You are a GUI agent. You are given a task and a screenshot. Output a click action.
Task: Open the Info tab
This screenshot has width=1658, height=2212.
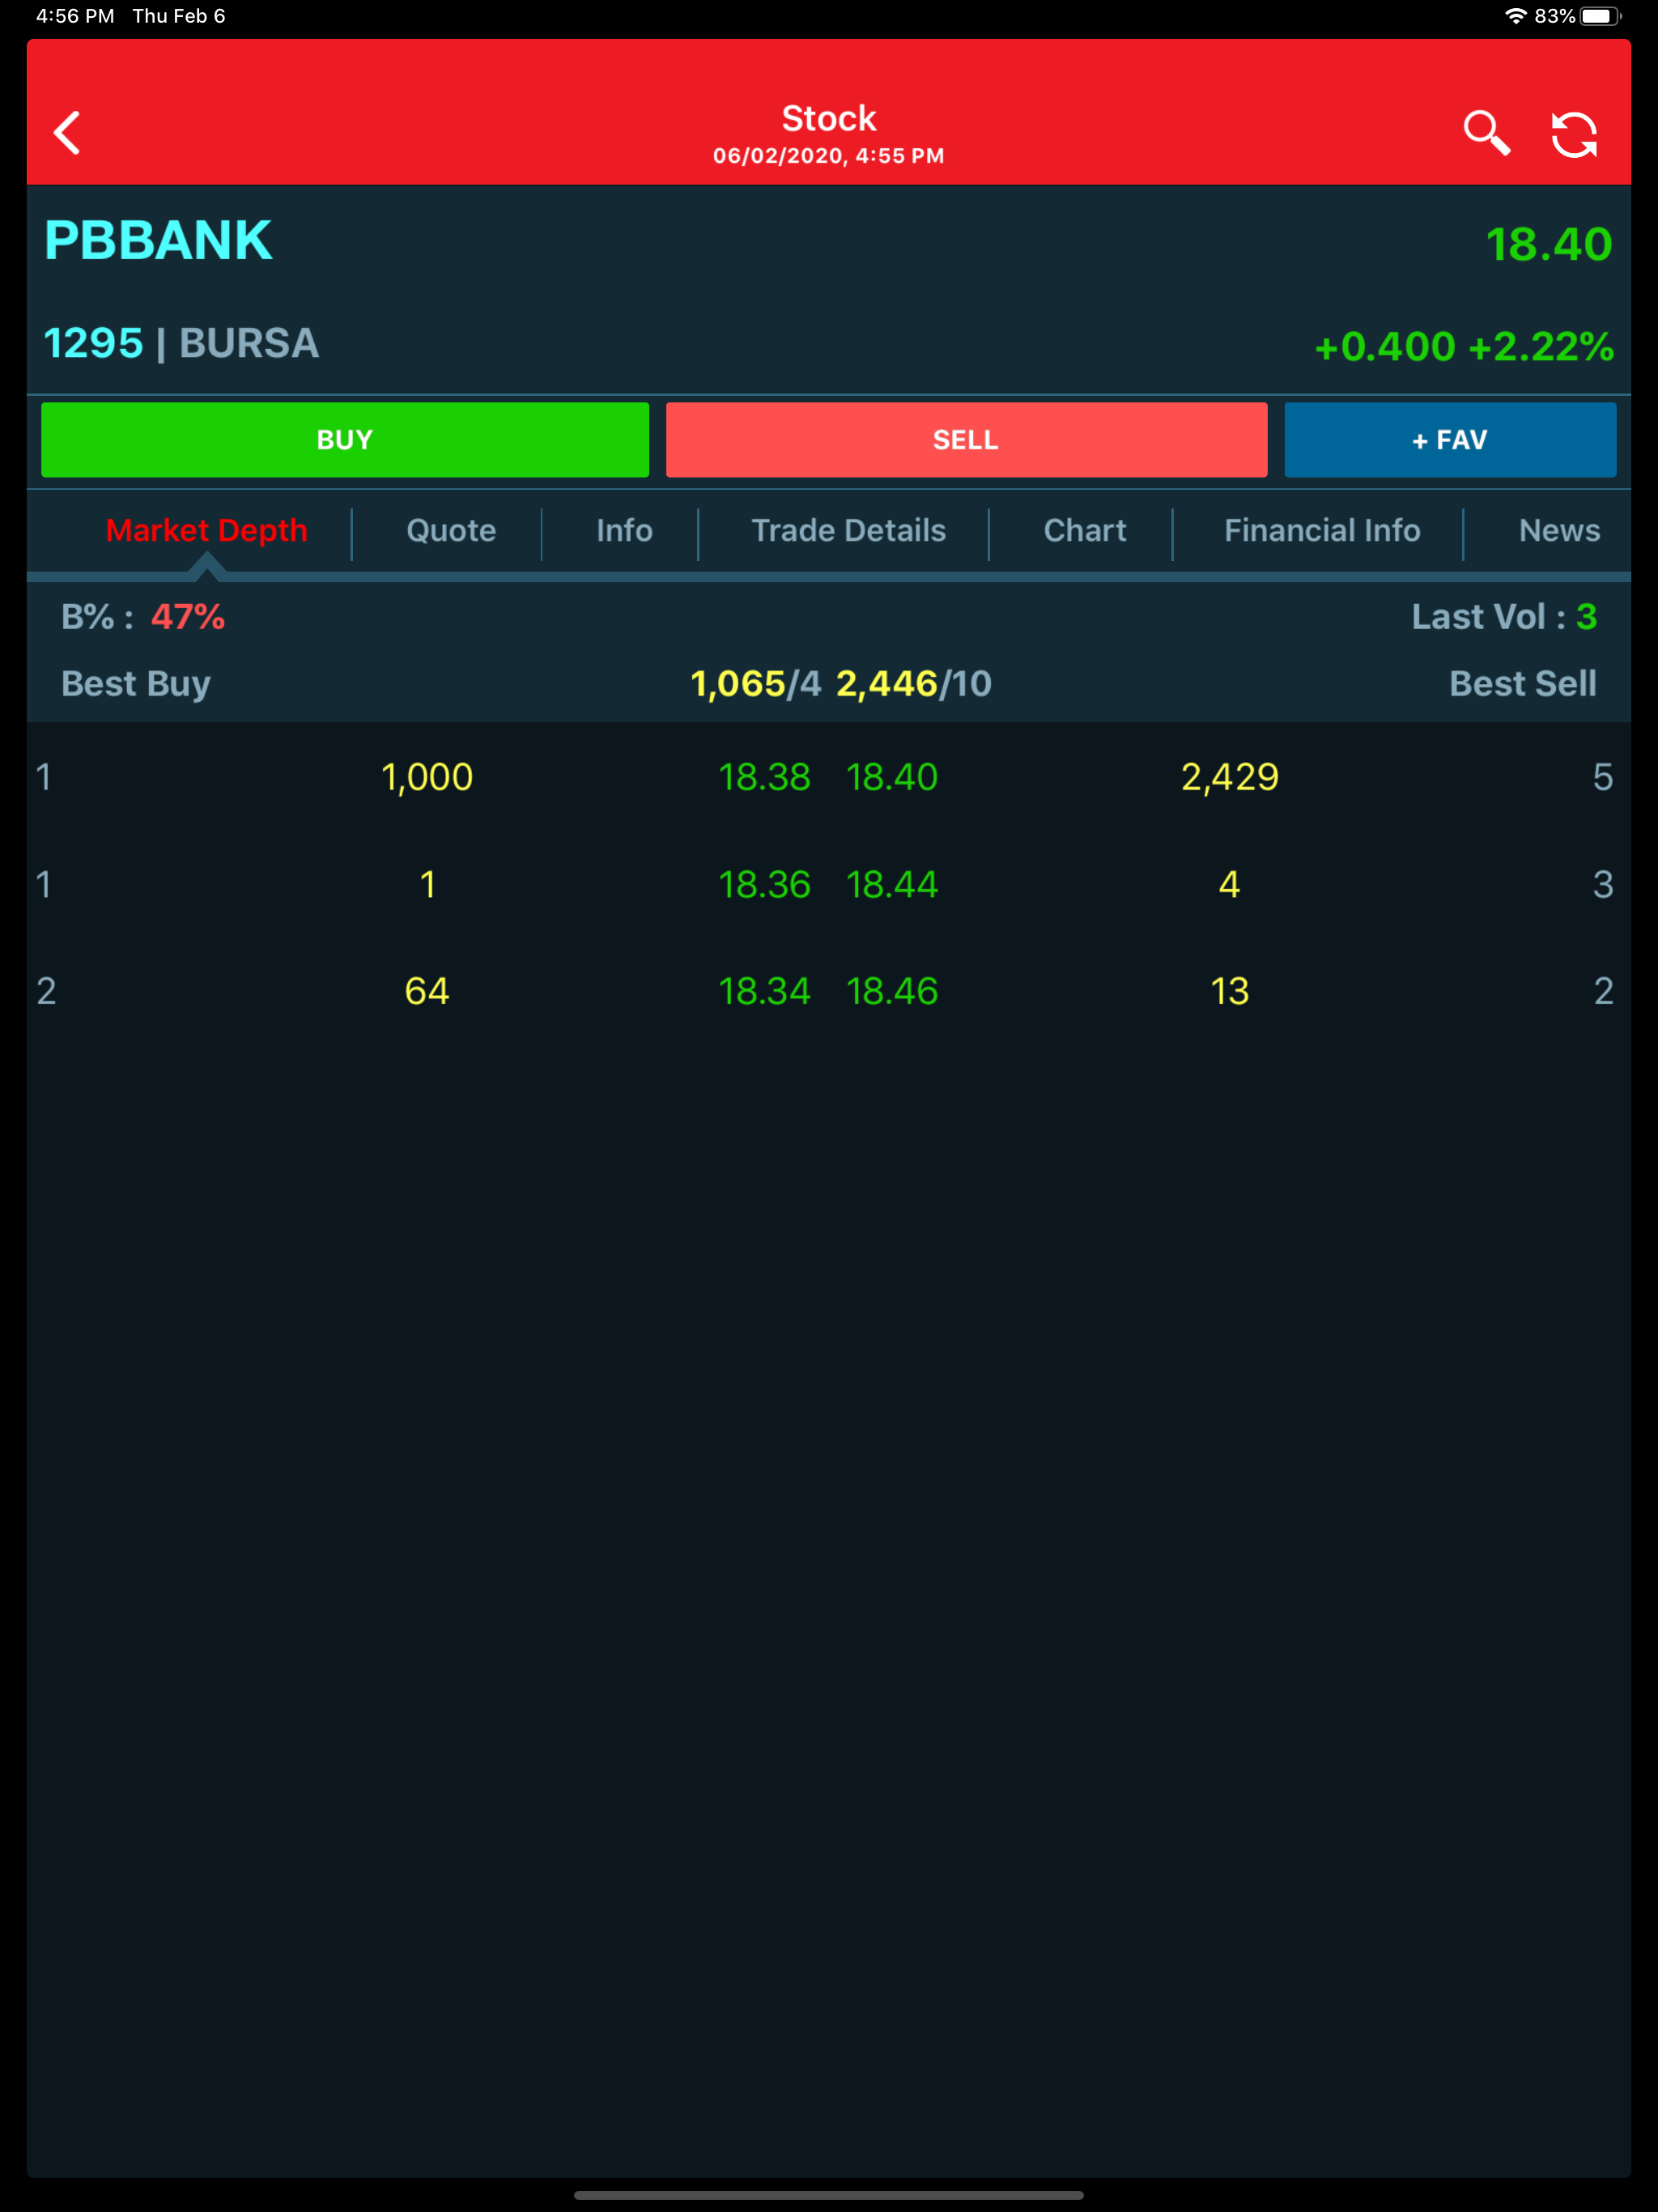[624, 530]
